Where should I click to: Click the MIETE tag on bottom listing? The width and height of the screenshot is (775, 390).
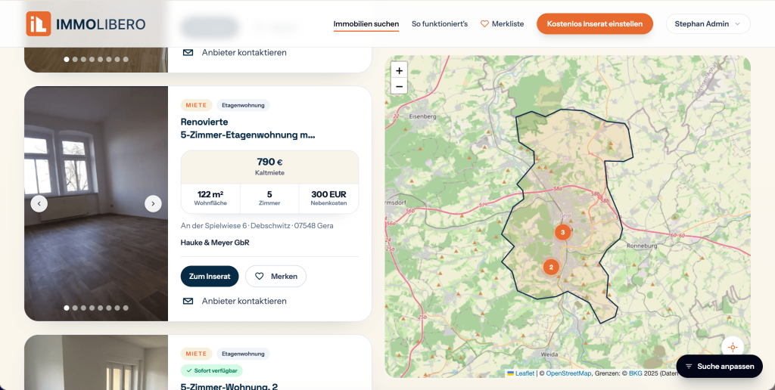(196, 354)
